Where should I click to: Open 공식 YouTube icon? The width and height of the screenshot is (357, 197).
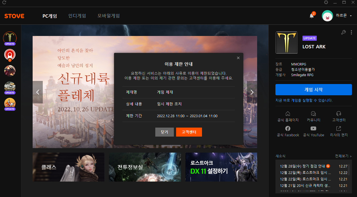[313, 129]
